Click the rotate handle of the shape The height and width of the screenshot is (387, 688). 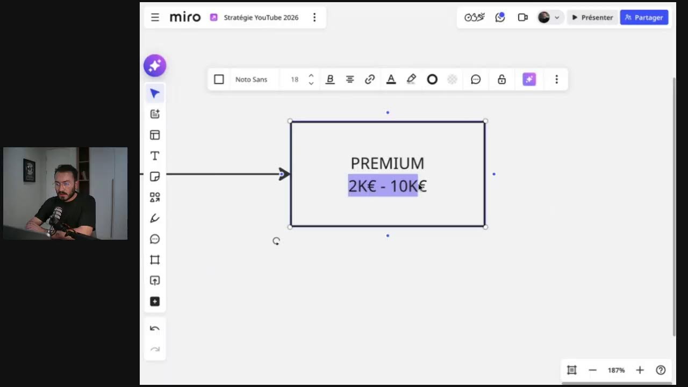[x=276, y=241]
